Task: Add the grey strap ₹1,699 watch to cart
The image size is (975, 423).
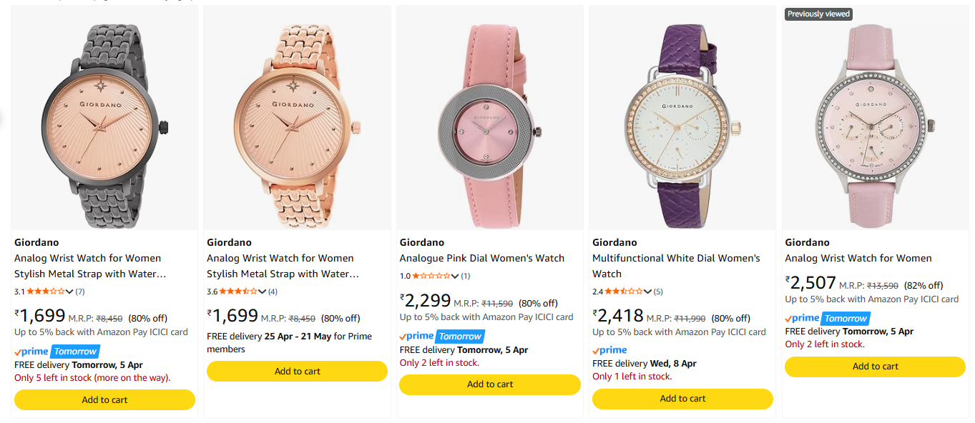Action: [x=104, y=400]
